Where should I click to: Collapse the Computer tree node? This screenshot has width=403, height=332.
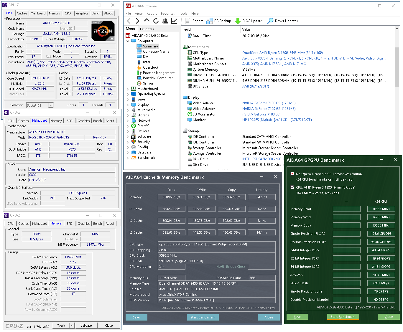128,41
